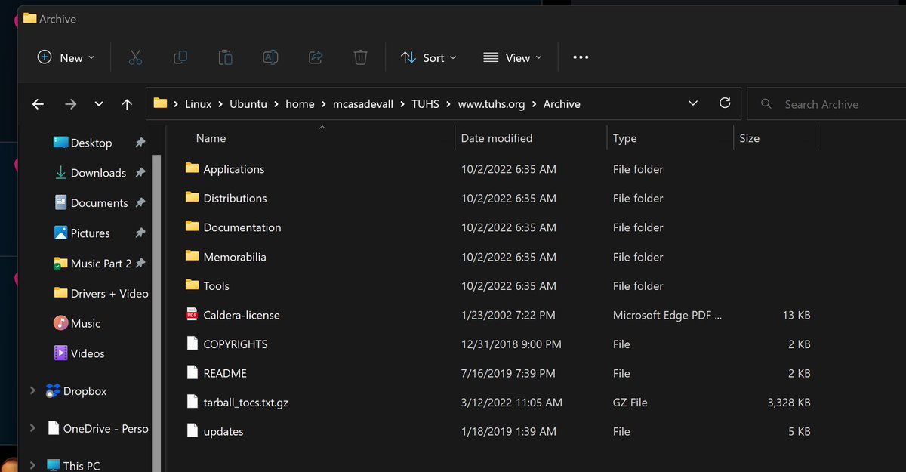This screenshot has width=906, height=472.
Task: Open the Sort dropdown menu
Action: tap(429, 57)
